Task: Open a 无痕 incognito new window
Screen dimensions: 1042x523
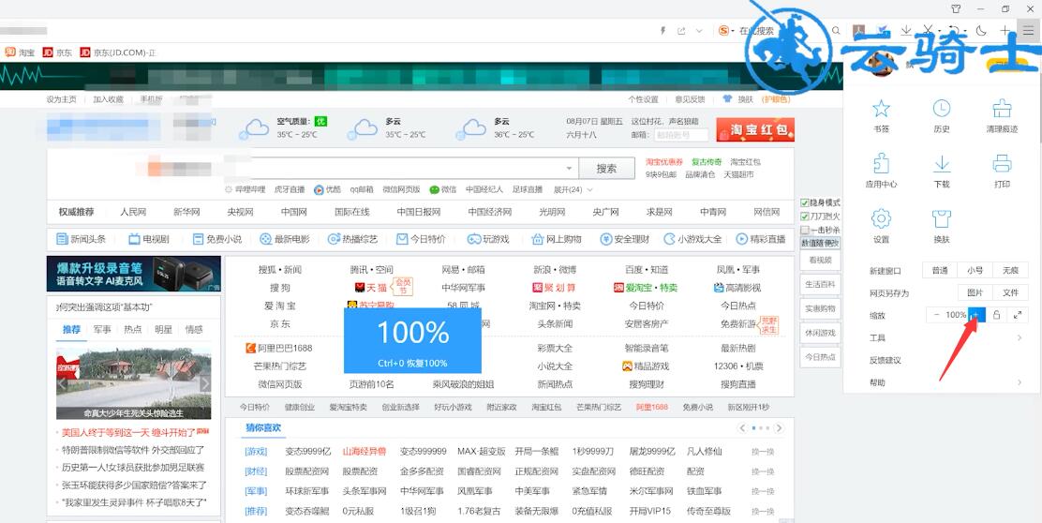Action: tap(1010, 271)
